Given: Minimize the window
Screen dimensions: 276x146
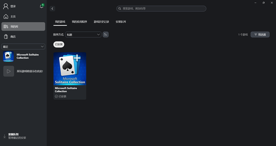Looking at the screenshot, I should click(x=255, y=3).
